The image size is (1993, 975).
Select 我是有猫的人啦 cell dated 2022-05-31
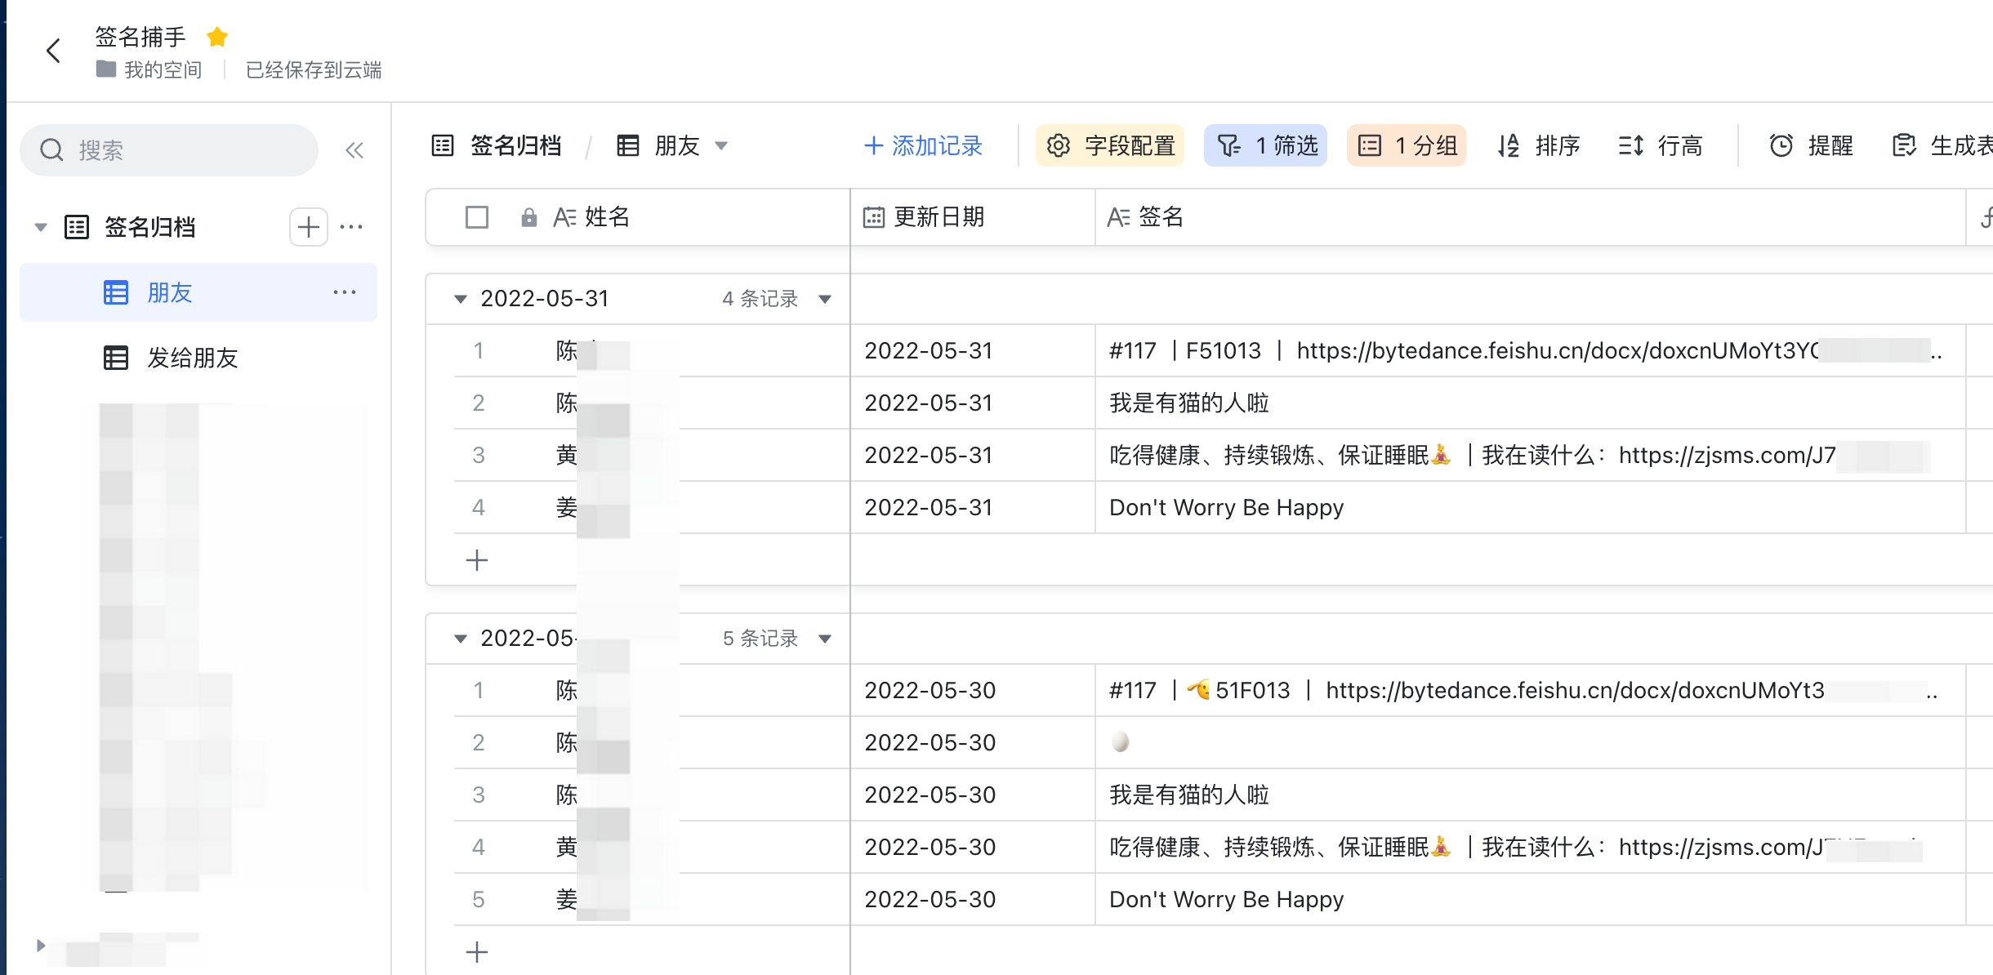coord(1529,403)
